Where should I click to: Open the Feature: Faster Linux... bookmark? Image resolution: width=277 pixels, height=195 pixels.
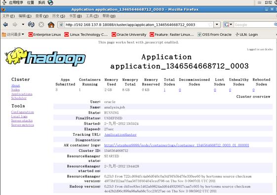click(x=172, y=35)
